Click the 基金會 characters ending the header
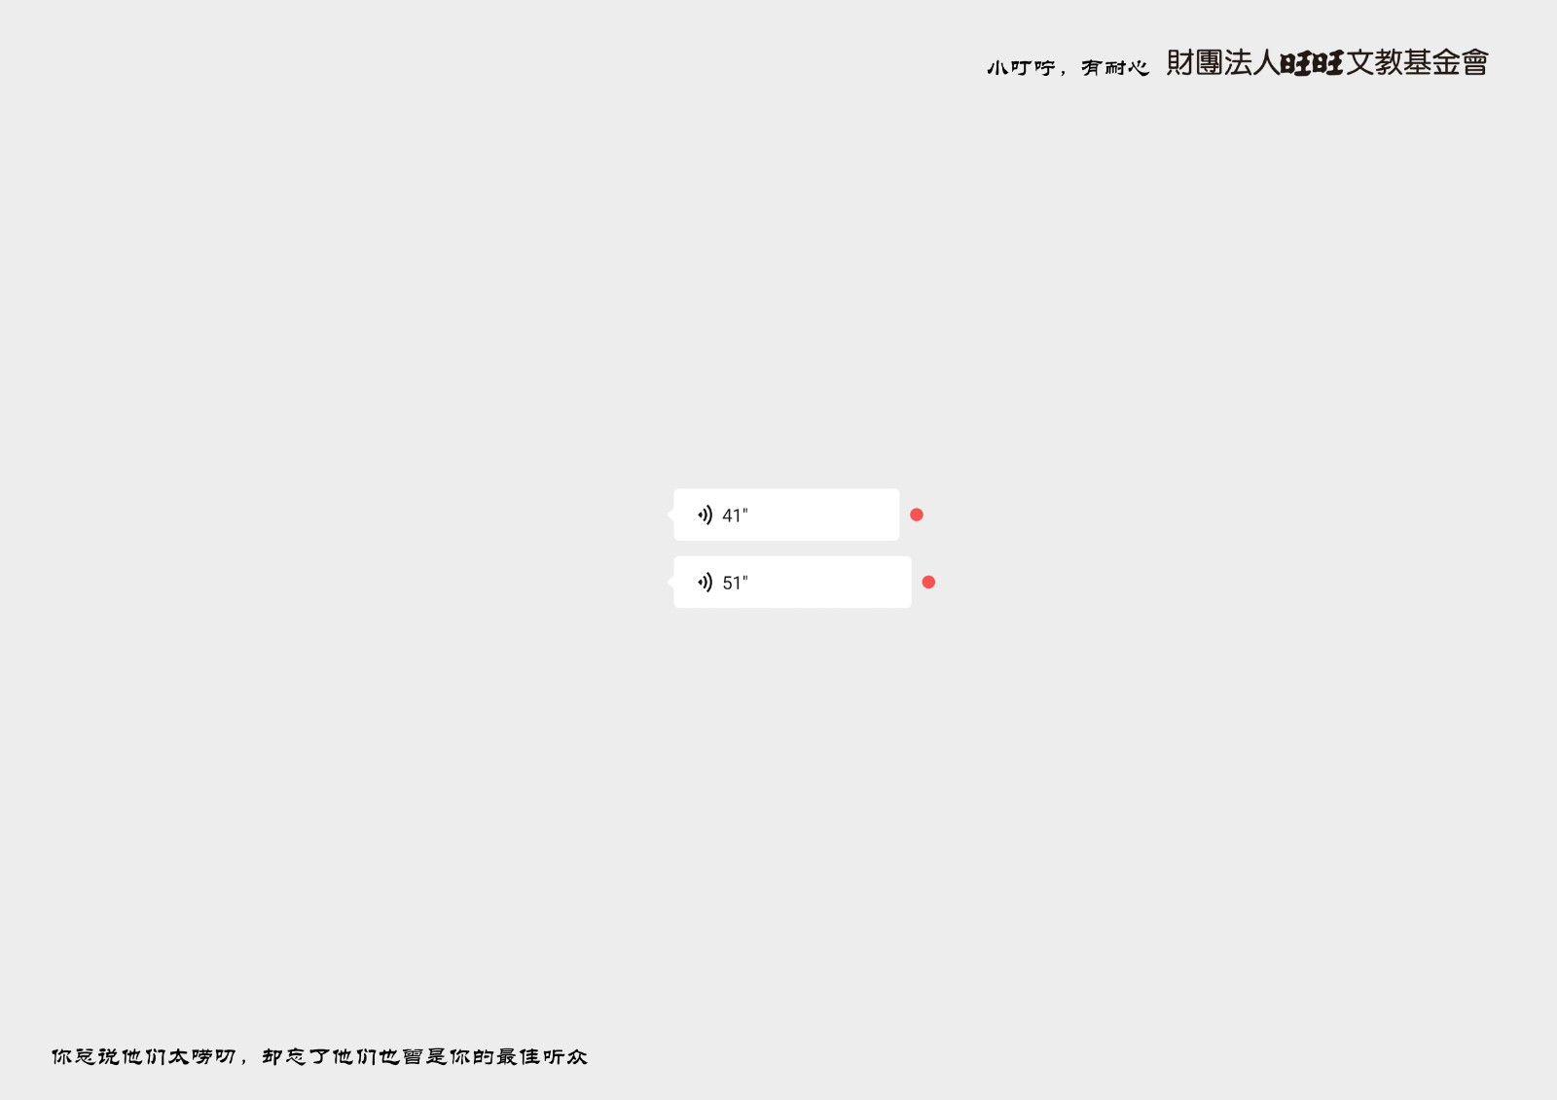 point(1446,63)
